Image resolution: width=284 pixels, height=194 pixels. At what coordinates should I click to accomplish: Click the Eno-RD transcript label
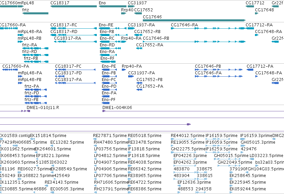pos(107,45)
